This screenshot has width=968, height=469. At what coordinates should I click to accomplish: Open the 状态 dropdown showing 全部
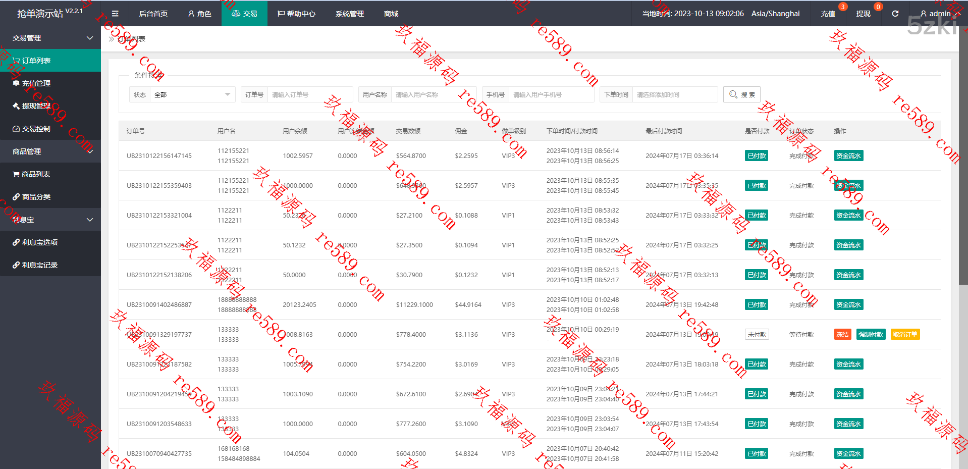click(x=192, y=95)
